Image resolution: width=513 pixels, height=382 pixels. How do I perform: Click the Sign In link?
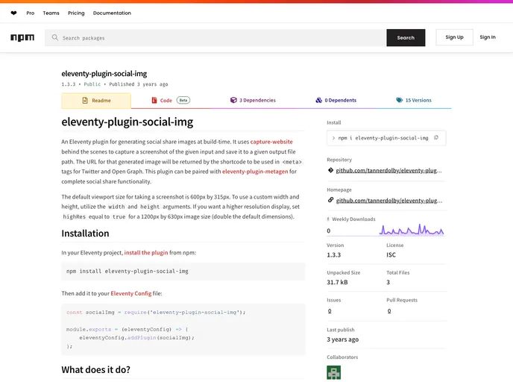488,37
